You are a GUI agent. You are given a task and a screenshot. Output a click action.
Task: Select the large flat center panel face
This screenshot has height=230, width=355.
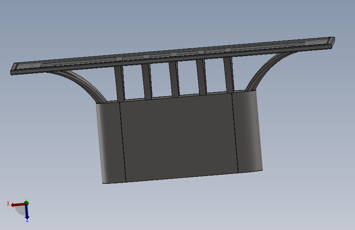tap(179, 137)
